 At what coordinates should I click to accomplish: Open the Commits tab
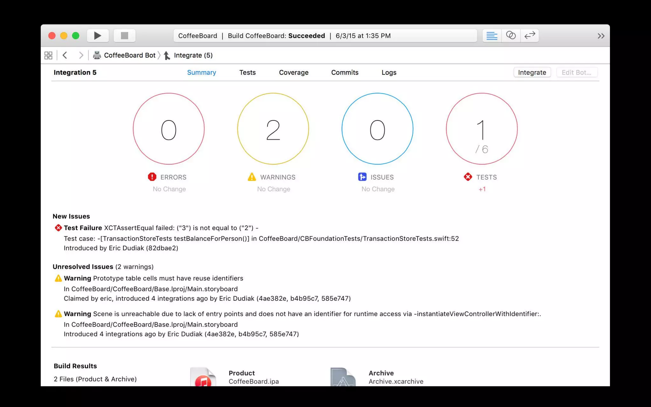[345, 72]
